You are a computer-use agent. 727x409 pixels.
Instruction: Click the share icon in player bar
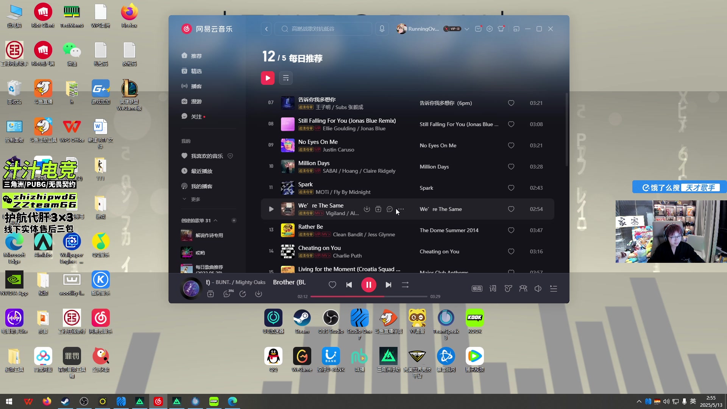tap(243, 294)
